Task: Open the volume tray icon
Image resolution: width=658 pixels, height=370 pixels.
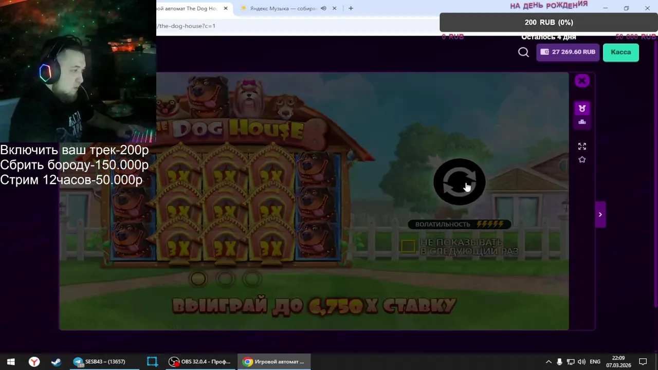Action: click(581, 362)
